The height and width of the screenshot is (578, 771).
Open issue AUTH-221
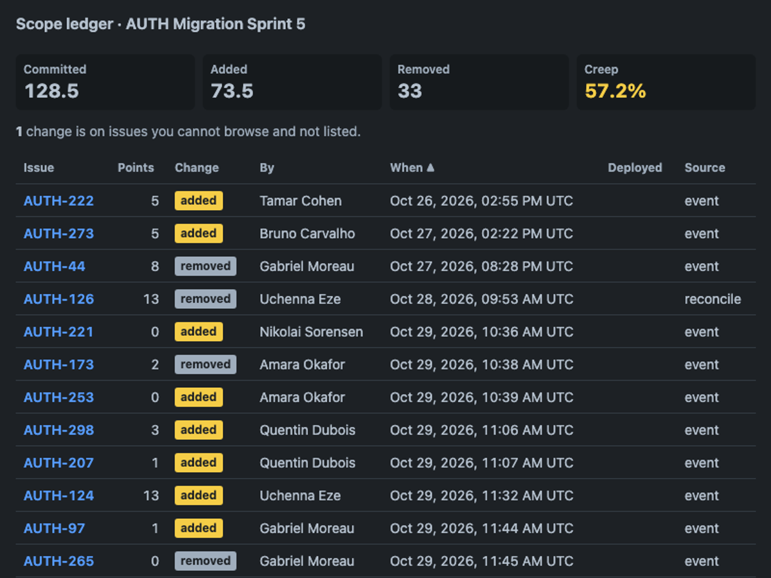click(58, 332)
